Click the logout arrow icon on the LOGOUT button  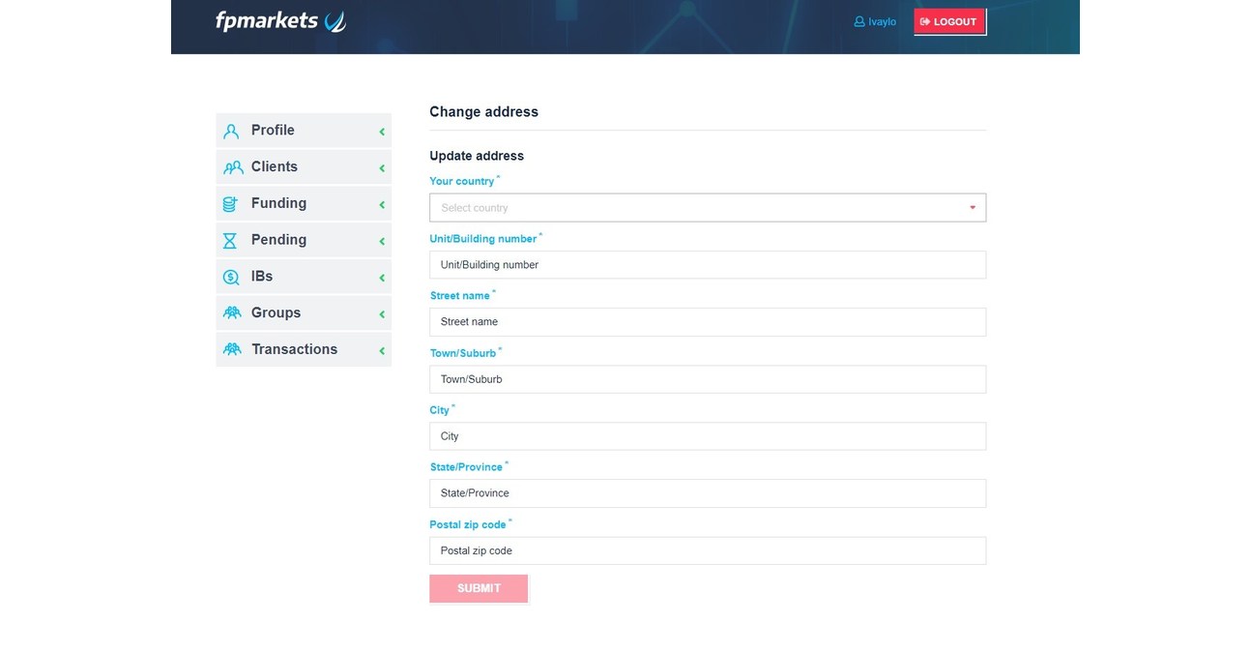pyautogui.click(x=926, y=20)
